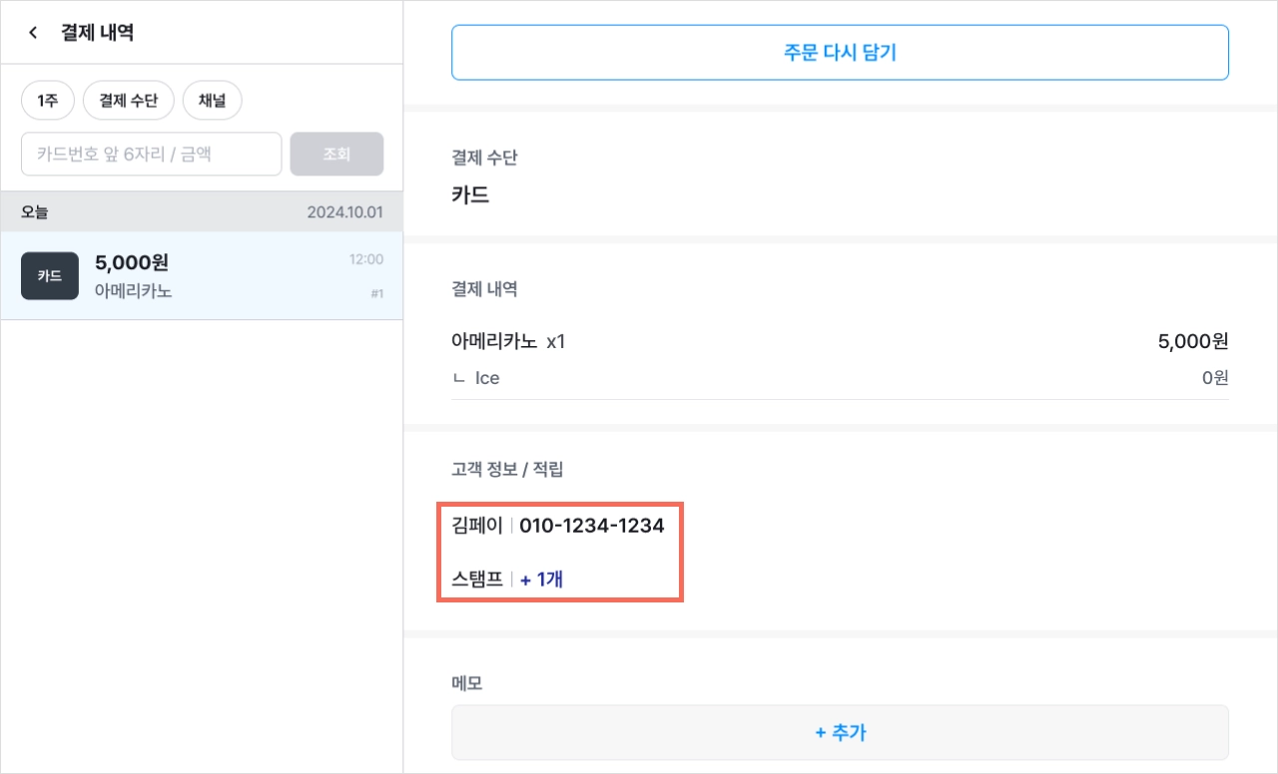Open the 결제 수단 filter chip
1278x774 pixels.
129,100
